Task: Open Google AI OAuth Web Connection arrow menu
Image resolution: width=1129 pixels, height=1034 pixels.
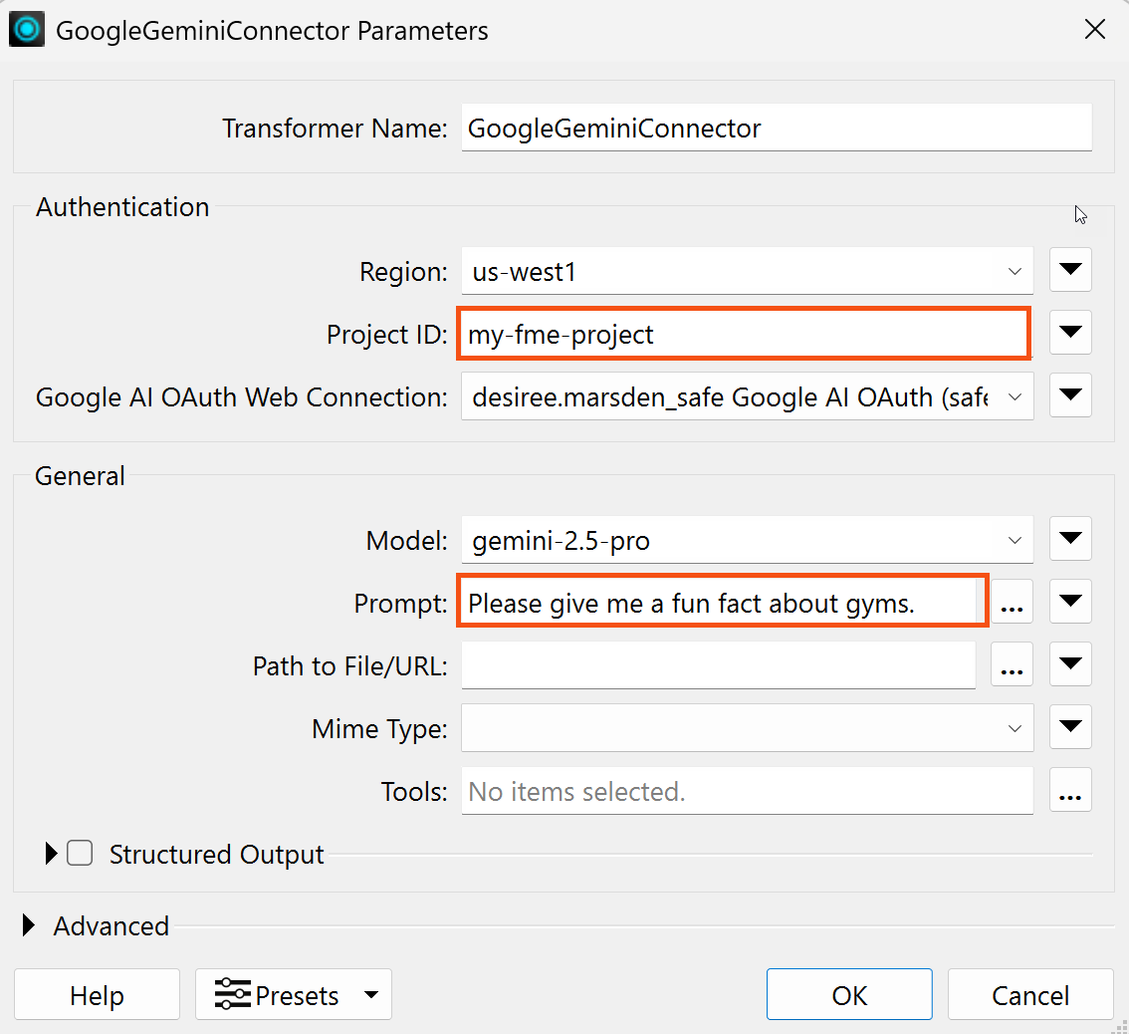Action: [x=1070, y=394]
